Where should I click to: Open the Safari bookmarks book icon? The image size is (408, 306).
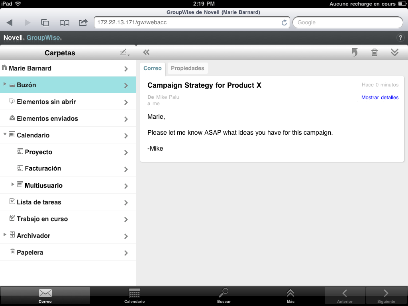[x=64, y=23]
